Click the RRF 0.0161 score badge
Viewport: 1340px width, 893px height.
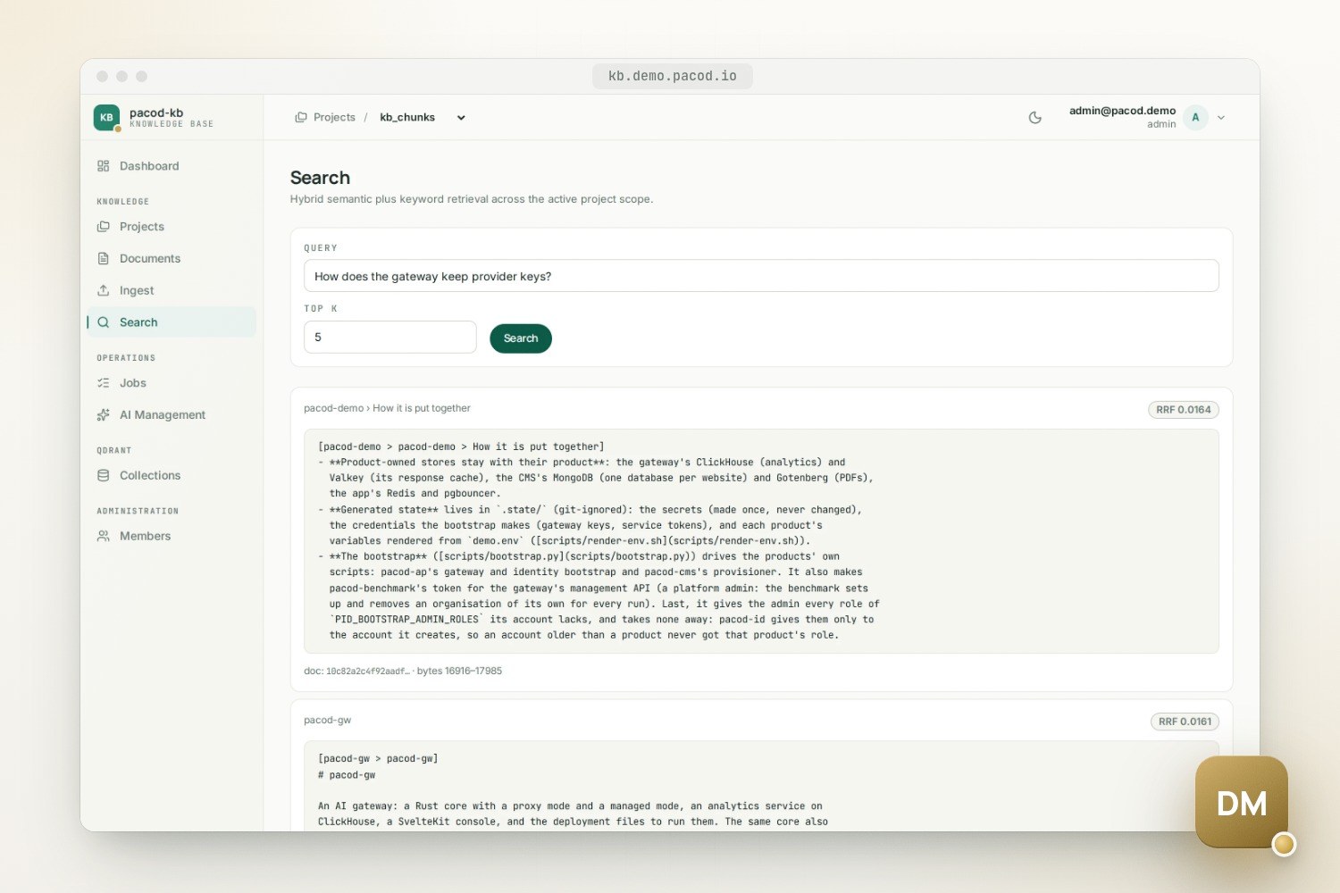pos(1185,722)
